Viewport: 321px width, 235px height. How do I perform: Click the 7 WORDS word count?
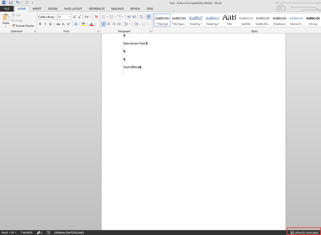[x=26, y=233]
